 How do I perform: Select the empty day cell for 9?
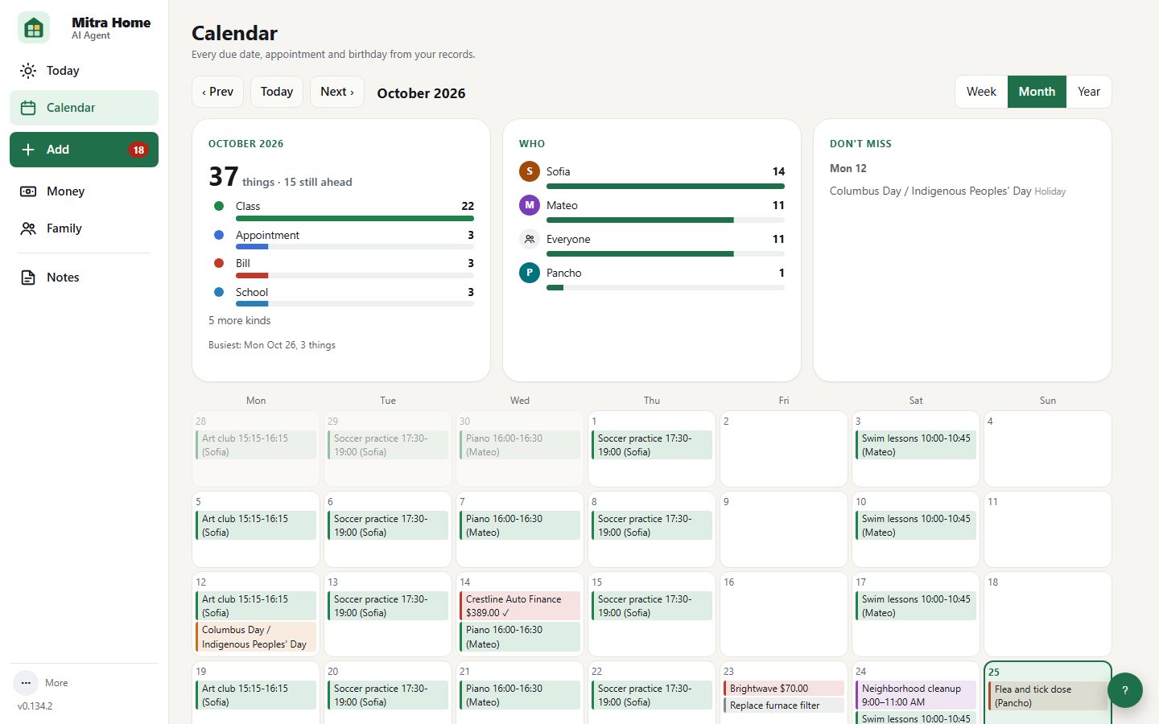pos(784,529)
